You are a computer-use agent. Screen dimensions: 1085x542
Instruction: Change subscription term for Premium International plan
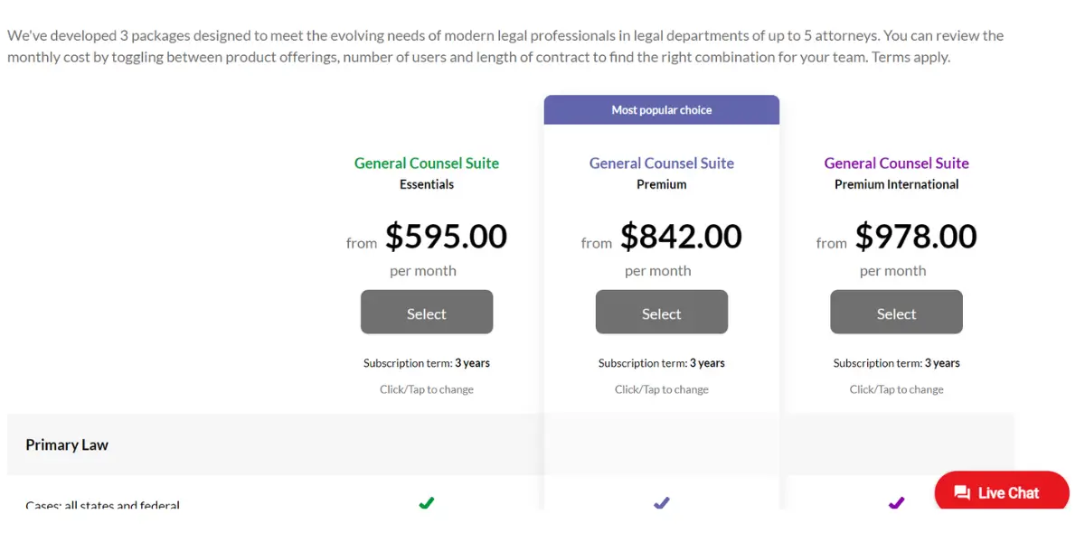897,363
